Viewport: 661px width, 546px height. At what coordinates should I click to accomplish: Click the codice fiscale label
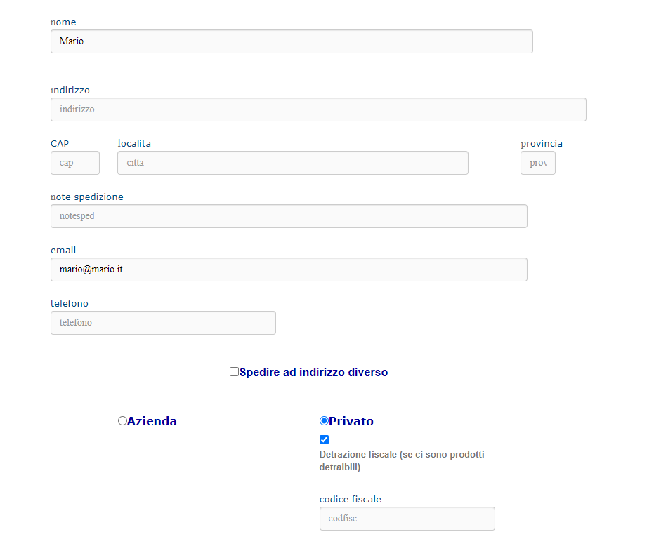[x=351, y=499]
